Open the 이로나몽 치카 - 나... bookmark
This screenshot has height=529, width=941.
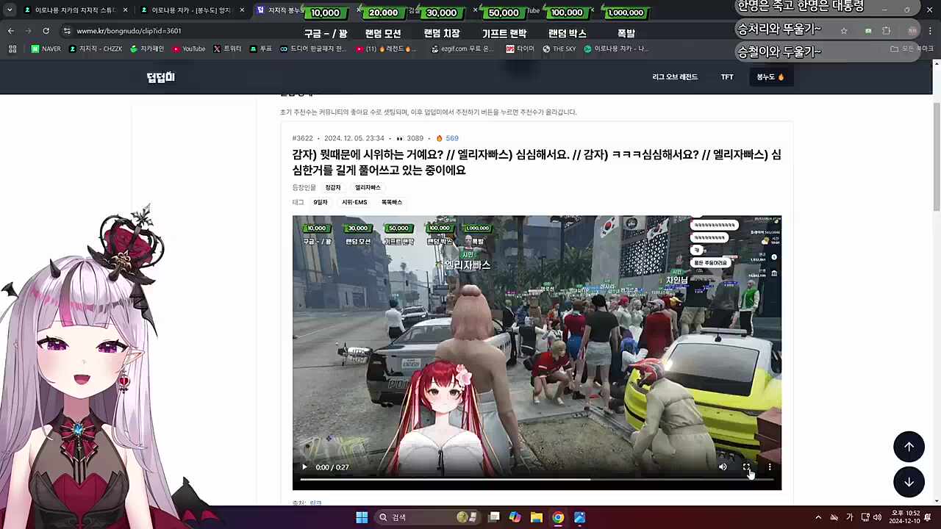click(x=616, y=49)
